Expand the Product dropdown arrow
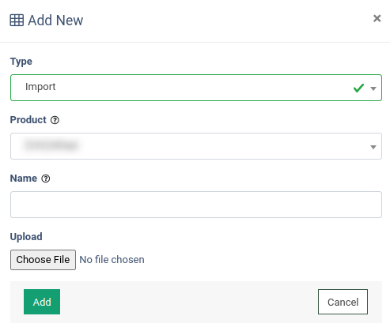The image size is (390, 331). [373, 147]
